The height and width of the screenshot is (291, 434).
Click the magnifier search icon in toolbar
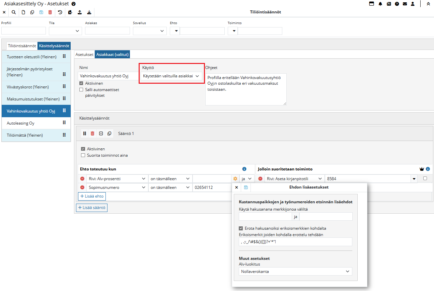pos(14,12)
